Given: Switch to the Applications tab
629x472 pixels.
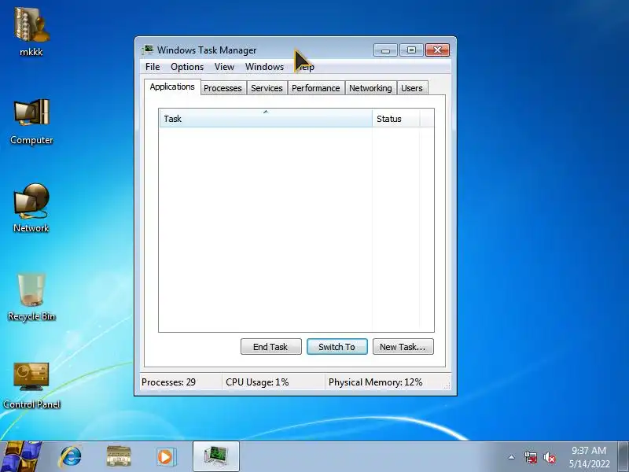Looking at the screenshot, I should pos(172,87).
